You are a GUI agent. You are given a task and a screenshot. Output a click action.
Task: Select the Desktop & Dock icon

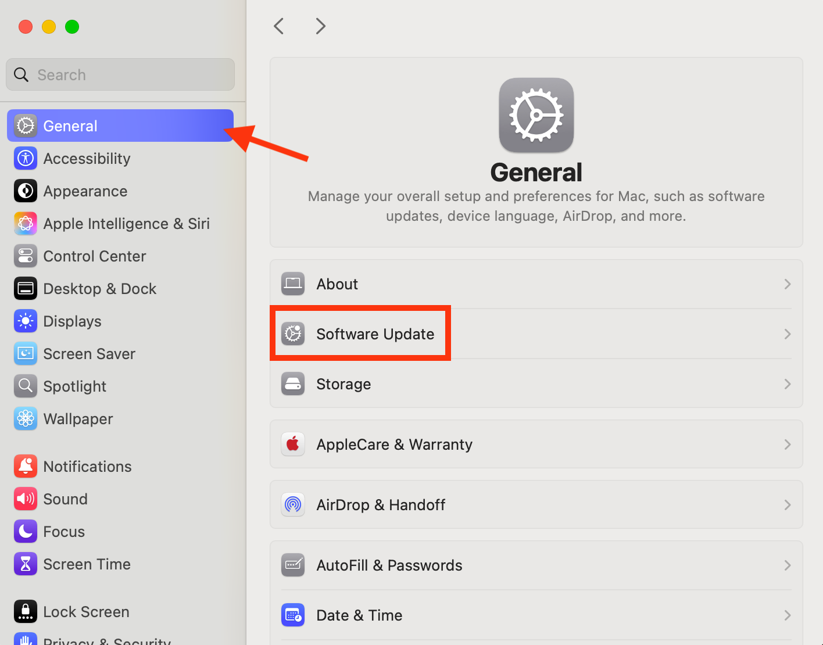25,288
